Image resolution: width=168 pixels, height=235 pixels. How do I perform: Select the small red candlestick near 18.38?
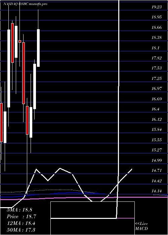point(20,41)
